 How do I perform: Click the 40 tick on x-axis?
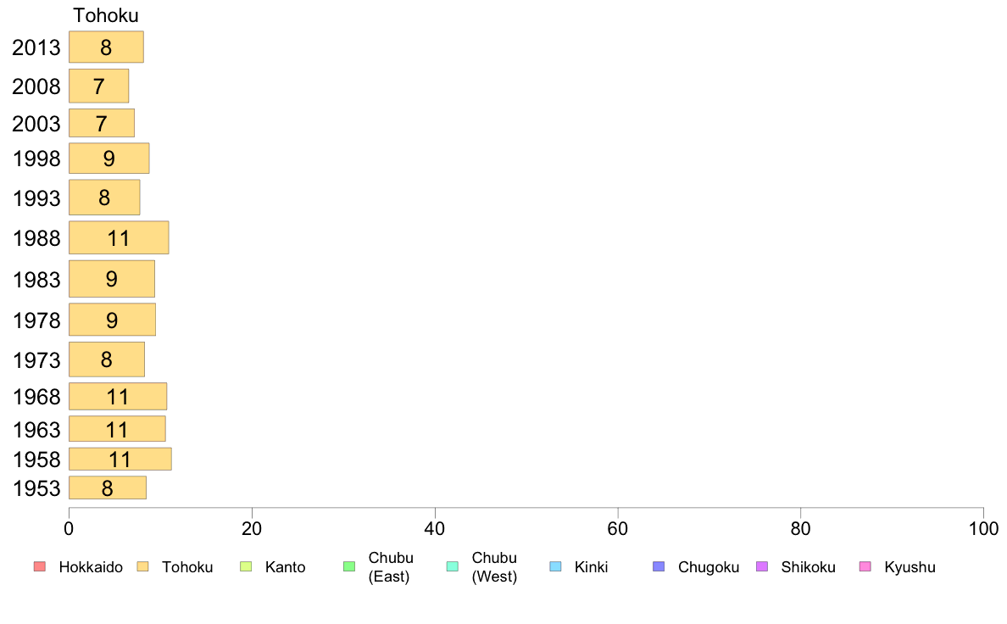pos(435,529)
